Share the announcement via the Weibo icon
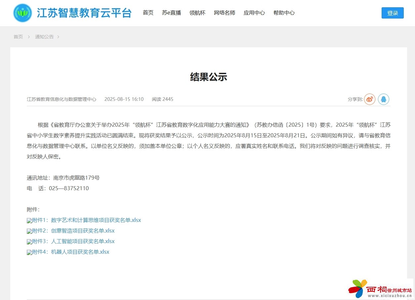This screenshot has width=415, height=300. 370,99
